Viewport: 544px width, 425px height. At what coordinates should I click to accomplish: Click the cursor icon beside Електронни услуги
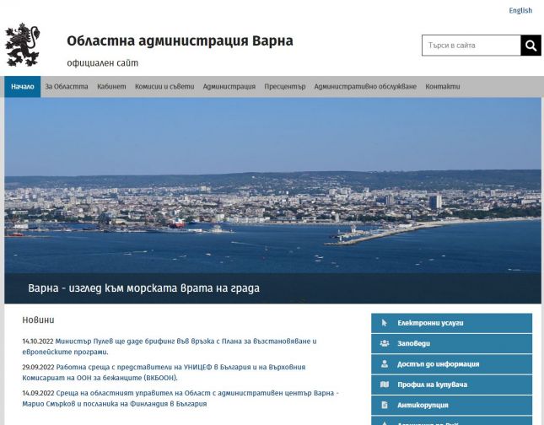(384, 323)
